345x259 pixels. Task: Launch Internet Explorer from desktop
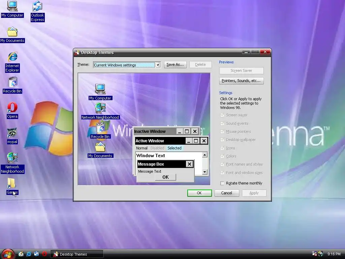click(x=12, y=62)
